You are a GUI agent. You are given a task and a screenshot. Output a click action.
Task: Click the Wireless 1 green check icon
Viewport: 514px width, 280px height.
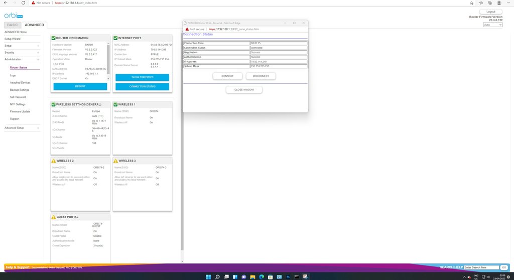[x=115, y=104]
